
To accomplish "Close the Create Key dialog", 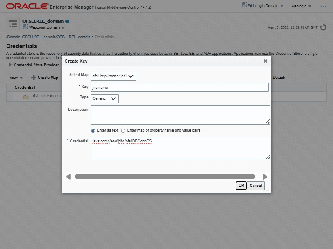I will coord(266,61).
